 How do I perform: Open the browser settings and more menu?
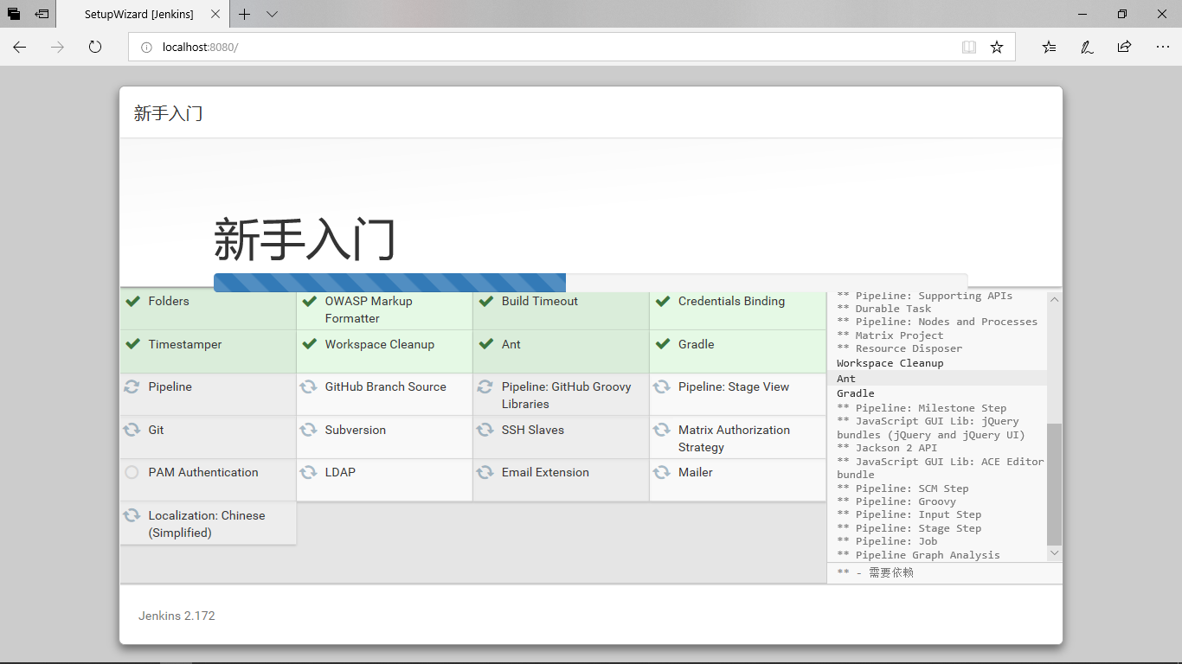[1162, 47]
